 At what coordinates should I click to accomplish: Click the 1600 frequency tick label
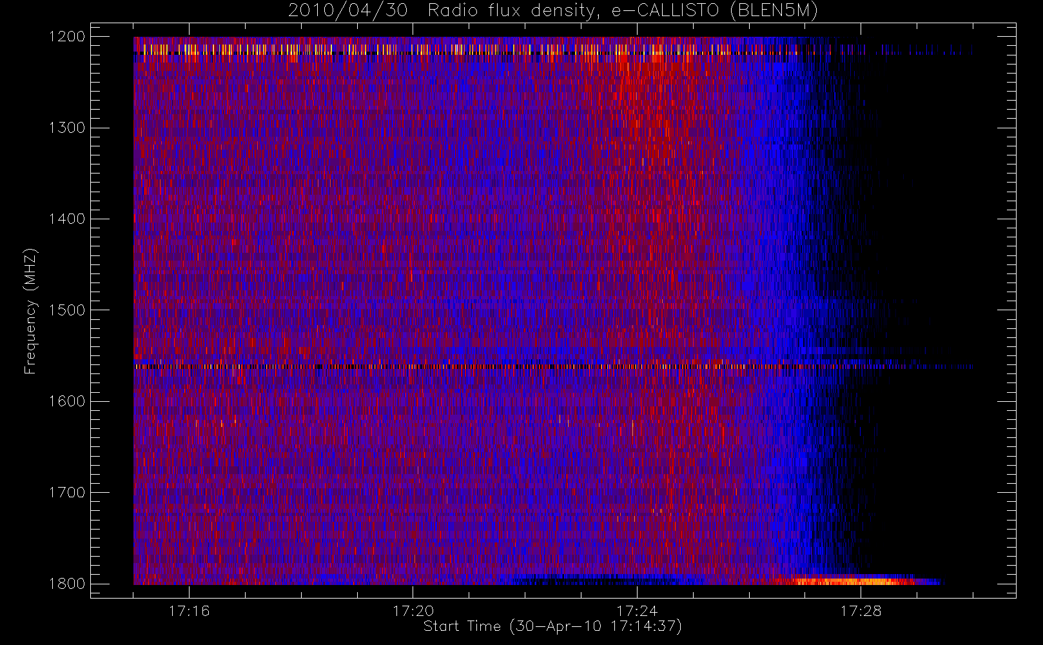(x=67, y=401)
